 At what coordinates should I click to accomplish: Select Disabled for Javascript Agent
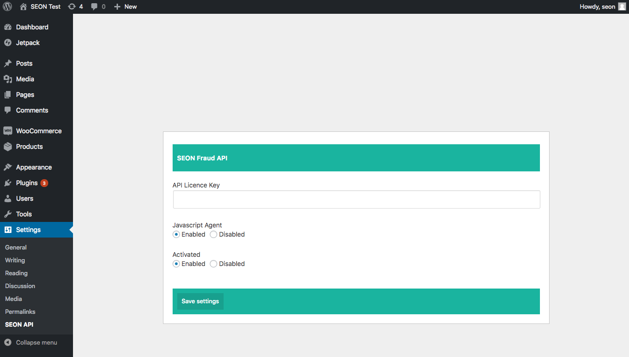[213, 234]
